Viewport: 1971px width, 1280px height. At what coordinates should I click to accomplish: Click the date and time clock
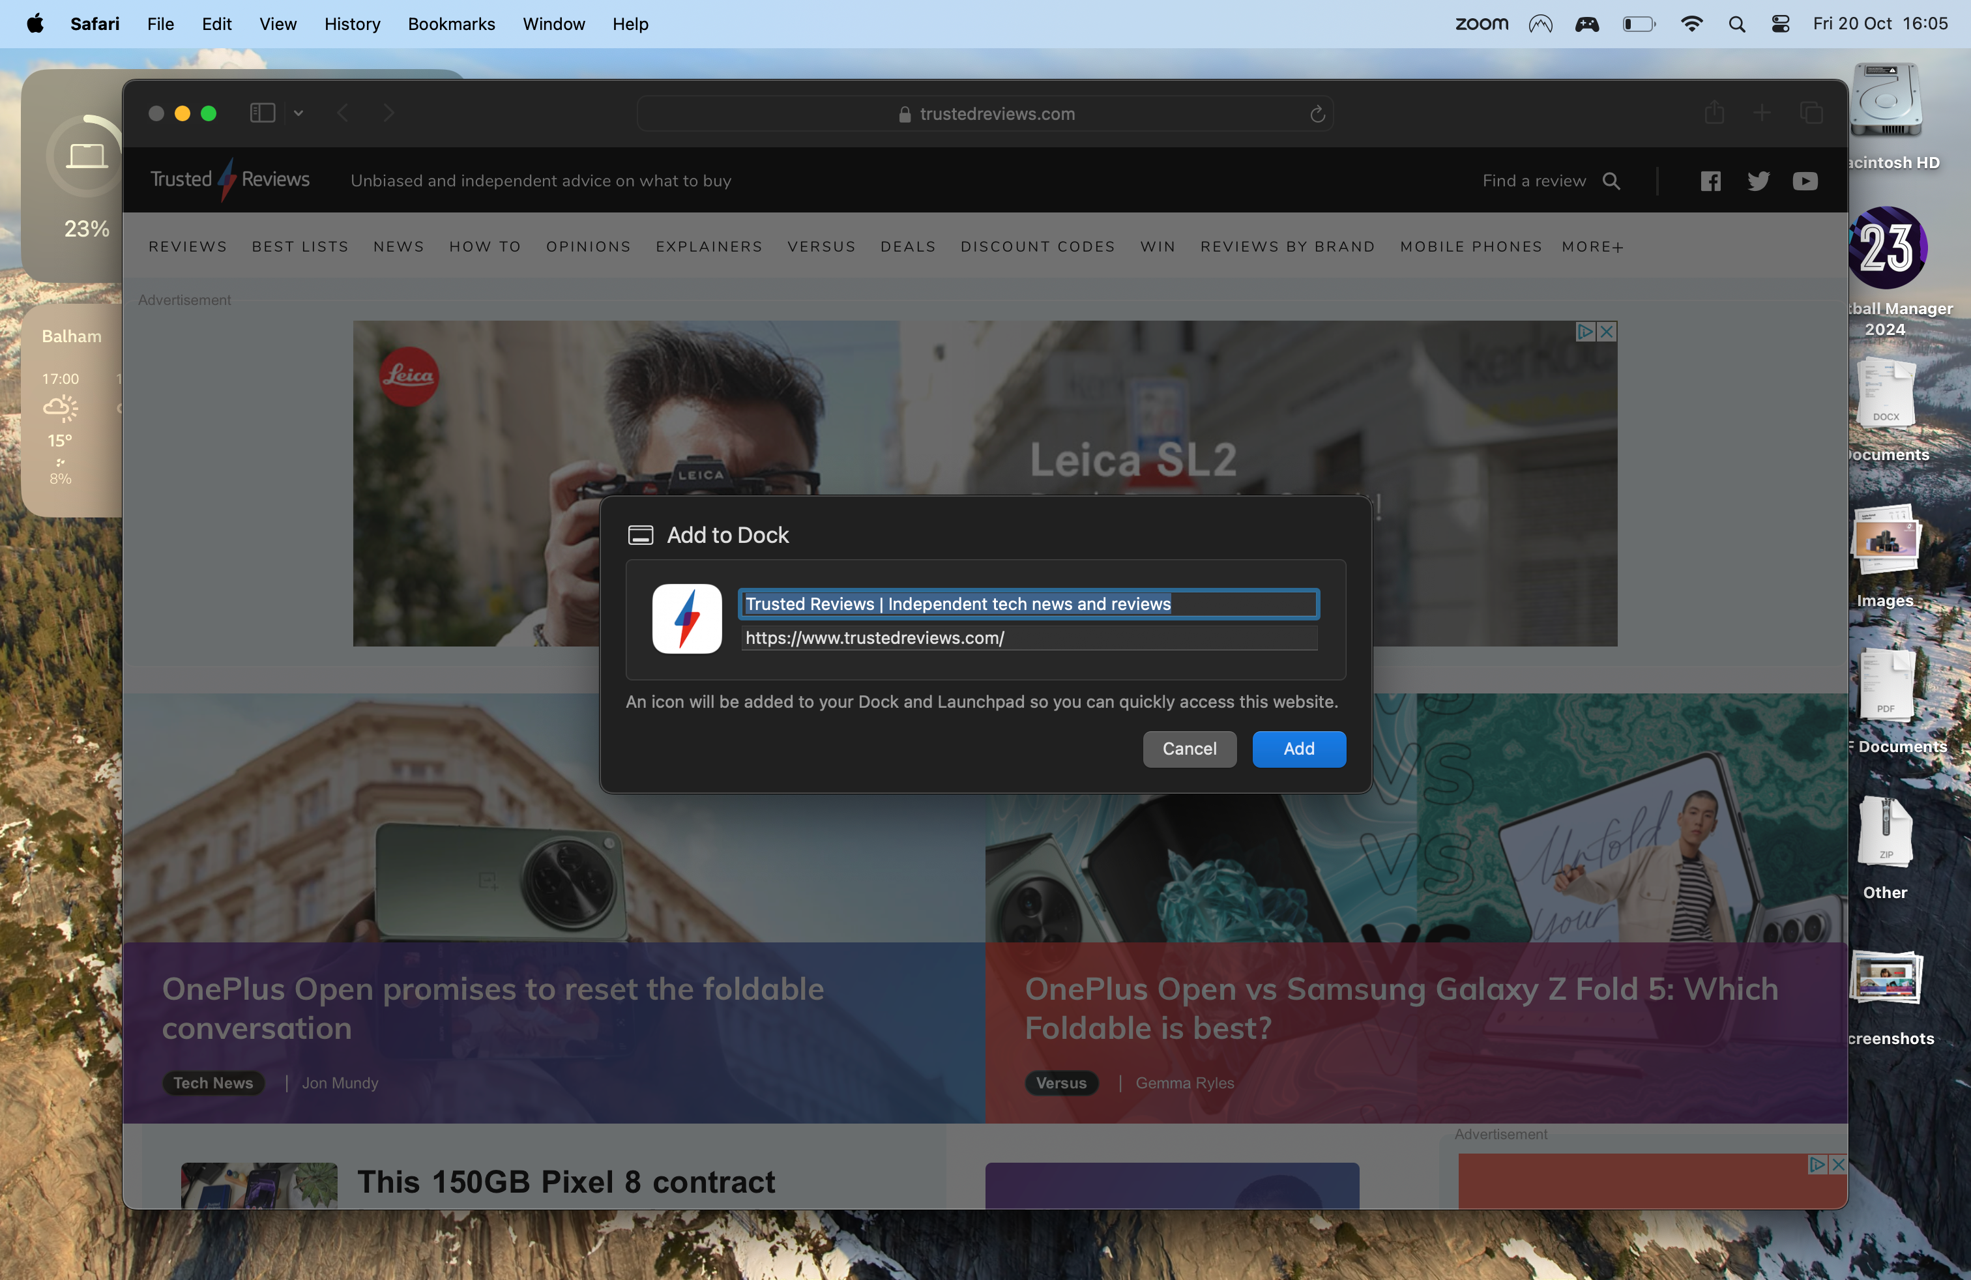(1880, 24)
